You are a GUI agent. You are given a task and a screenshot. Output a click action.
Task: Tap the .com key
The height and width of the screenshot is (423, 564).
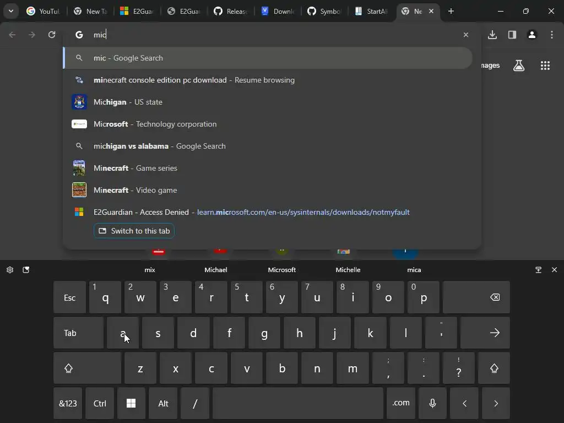pyautogui.click(x=401, y=403)
